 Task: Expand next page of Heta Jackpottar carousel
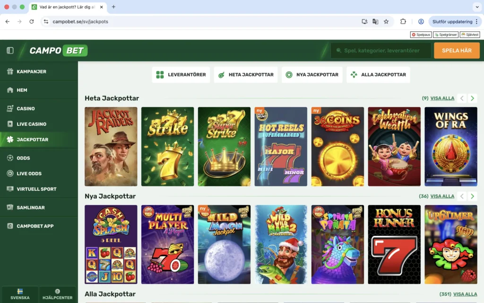coord(472,98)
